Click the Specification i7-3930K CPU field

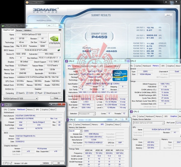(x=103, y=84)
